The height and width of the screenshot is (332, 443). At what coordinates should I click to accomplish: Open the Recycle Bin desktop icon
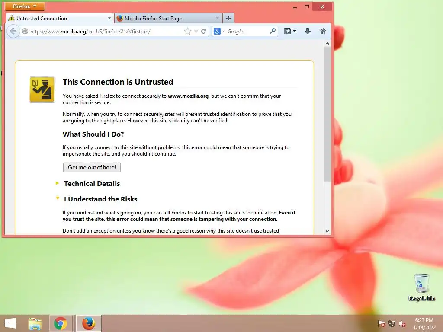(x=421, y=287)
